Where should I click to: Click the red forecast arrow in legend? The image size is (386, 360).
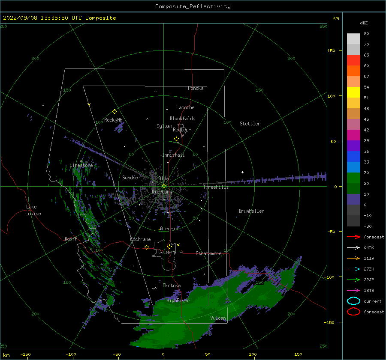point(353,237)
